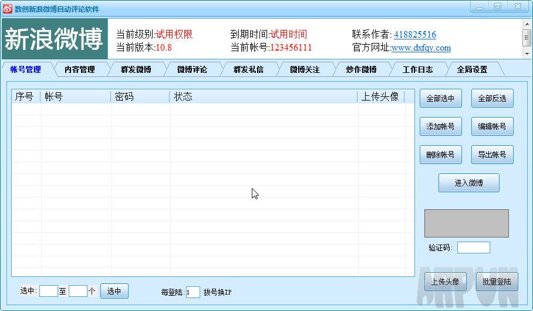Click the 试用时间 expiry text
This screenshot has height=311, width=533.
click(288, 34)
